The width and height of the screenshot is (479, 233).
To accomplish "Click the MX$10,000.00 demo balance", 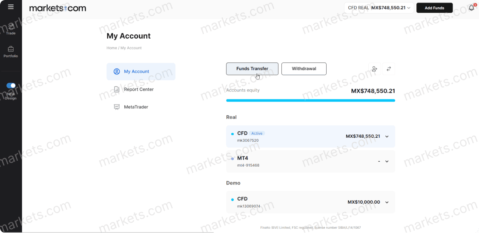I will (364, 202).
